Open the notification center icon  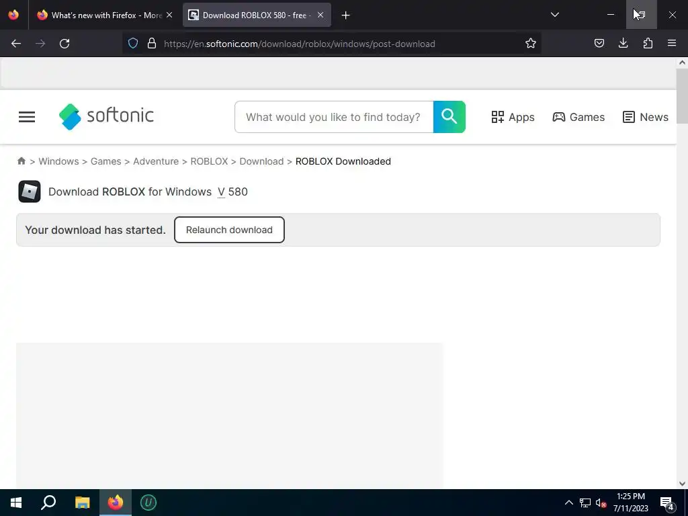667,503
